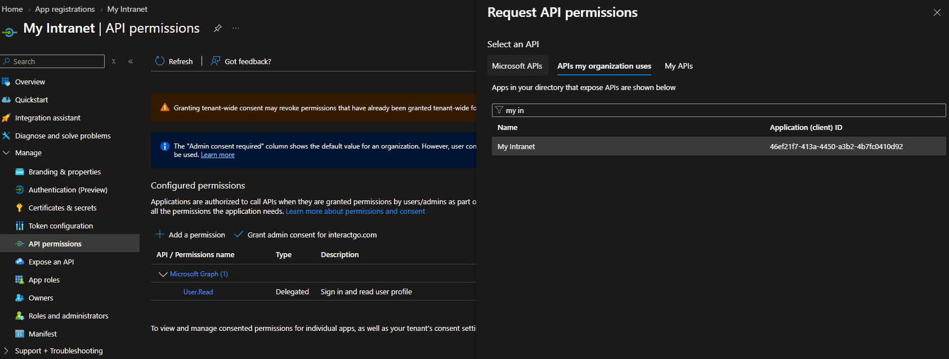The height and width of the screenshot is (359, 949).
Task: Select the App roles grid icon
Action: 20,280
